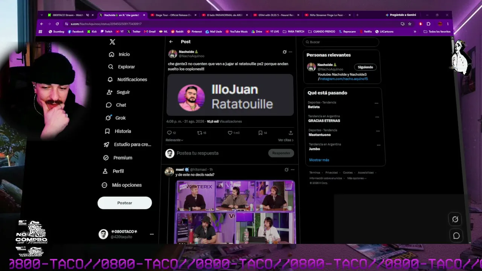The image size is (482, 271).
Task: Click the browser reload button
Action: coord(57,24)
